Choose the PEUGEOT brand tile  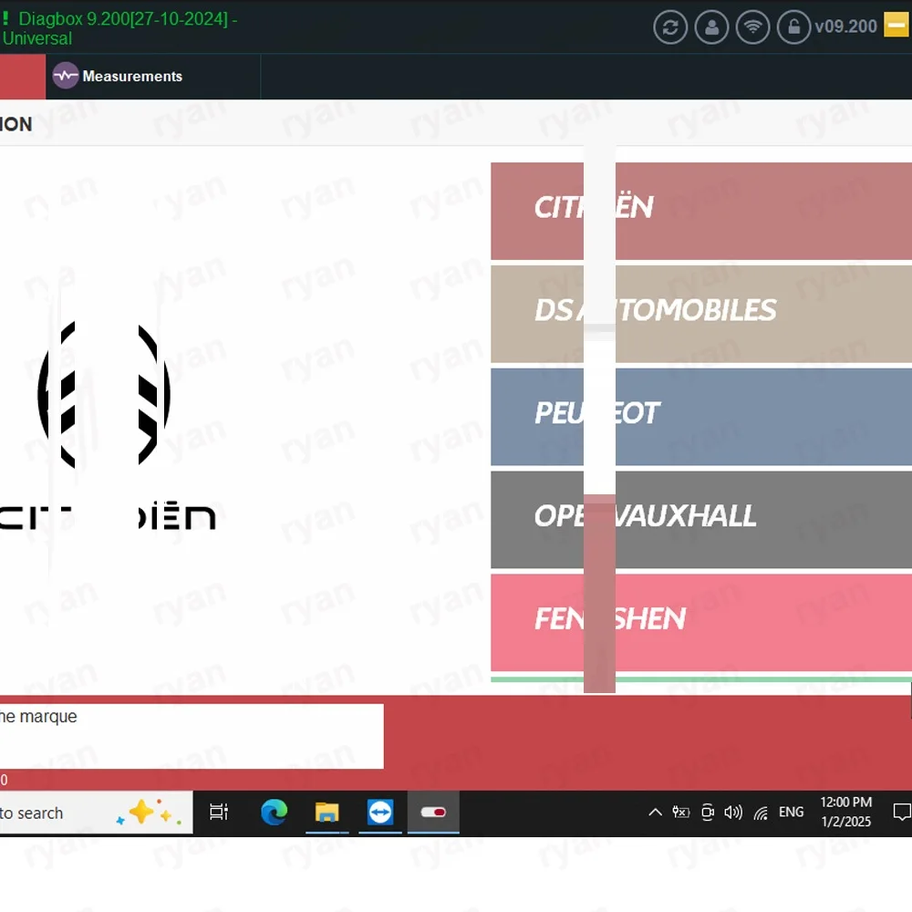coord(700,417)
